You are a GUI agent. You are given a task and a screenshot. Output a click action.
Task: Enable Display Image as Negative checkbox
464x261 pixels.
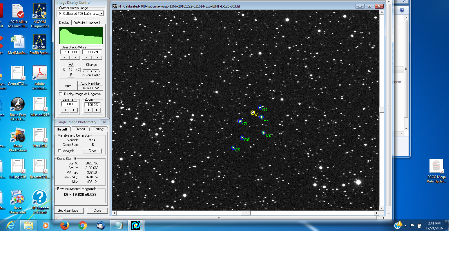[61, 94]
